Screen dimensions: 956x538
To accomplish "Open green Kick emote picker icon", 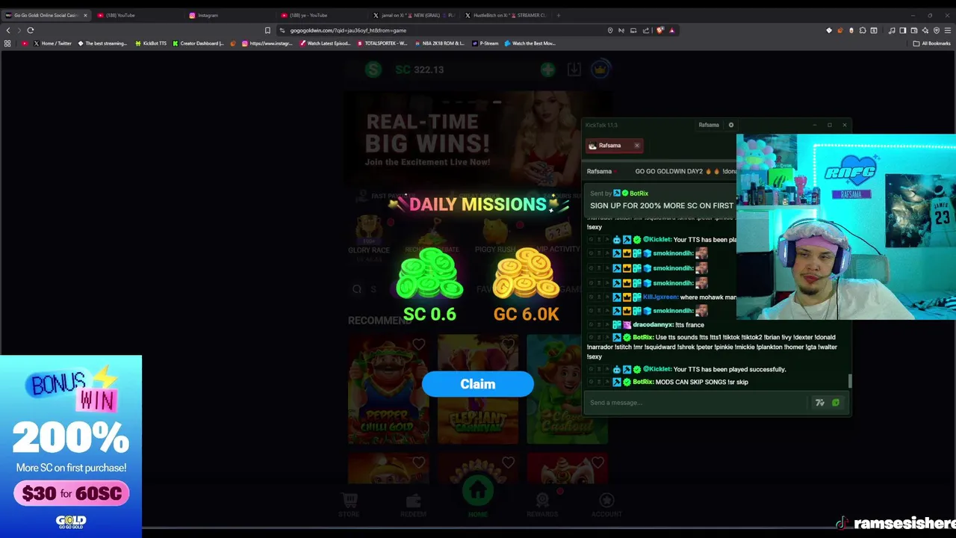I will [x=836, y=403].
